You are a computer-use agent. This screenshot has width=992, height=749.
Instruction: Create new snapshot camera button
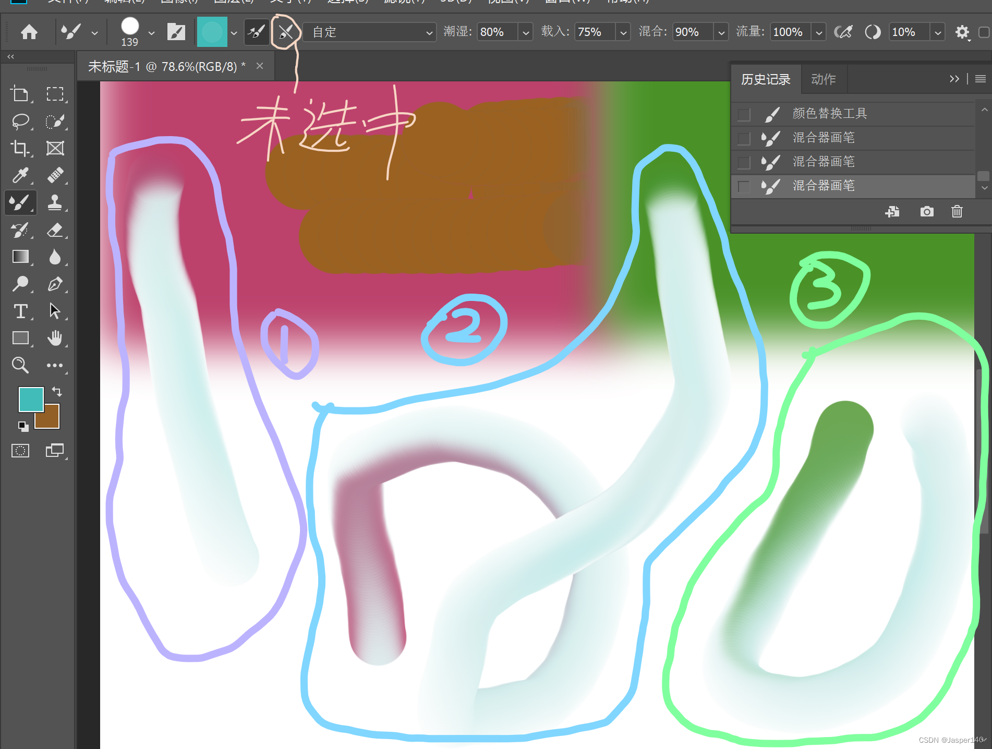click(927, 211)
